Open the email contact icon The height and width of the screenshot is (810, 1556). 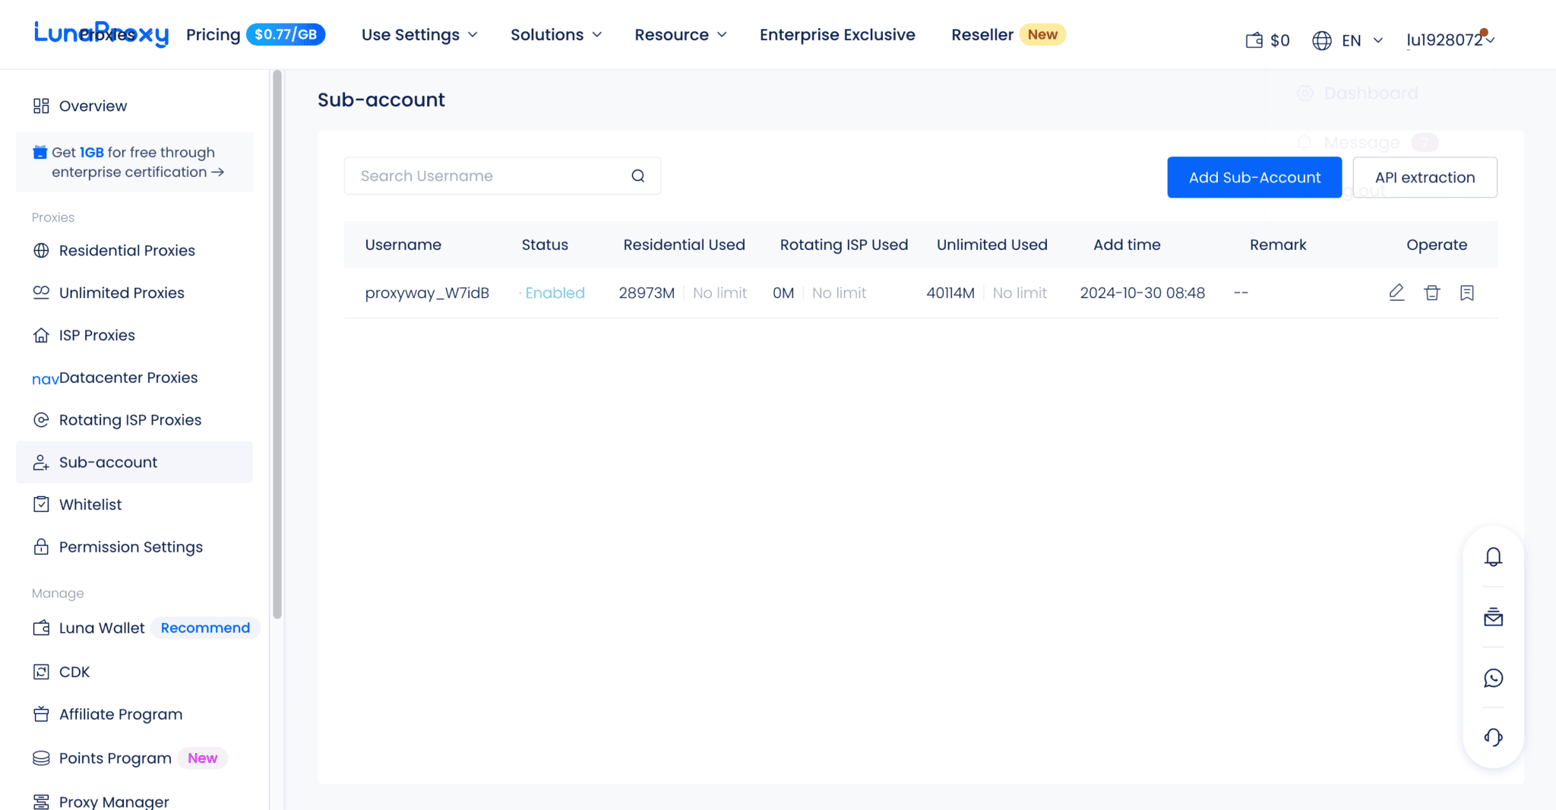point(1493,617)
